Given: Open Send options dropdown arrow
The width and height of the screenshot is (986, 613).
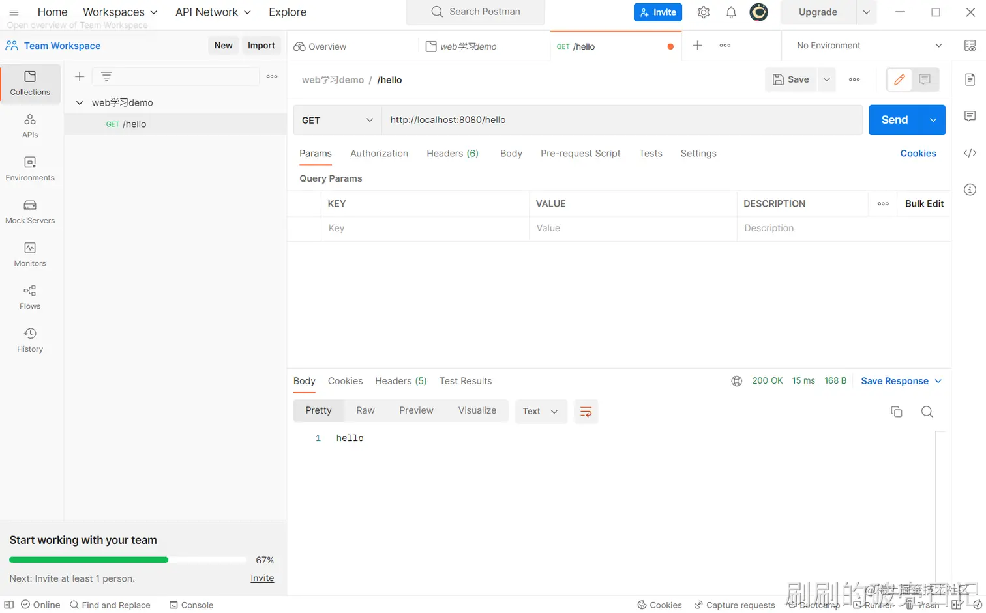Looking at the screenshot, I should tap(933, 120).
